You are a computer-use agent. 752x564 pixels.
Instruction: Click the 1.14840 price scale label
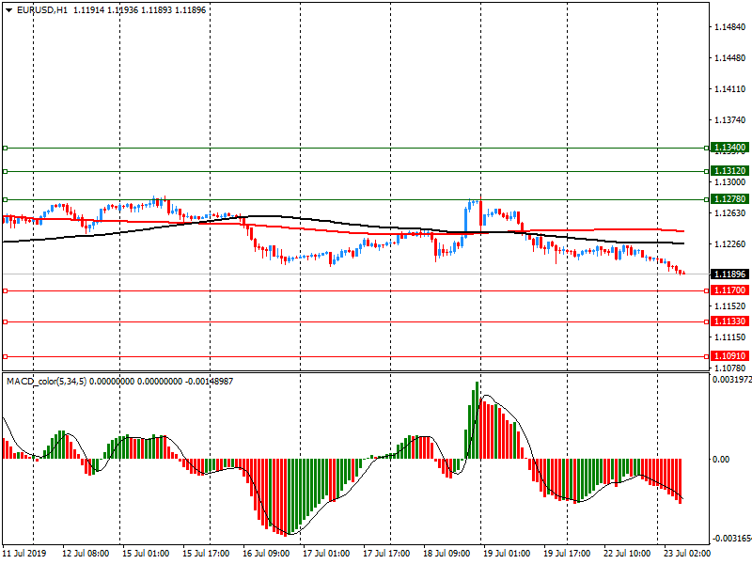click(730, 27)
